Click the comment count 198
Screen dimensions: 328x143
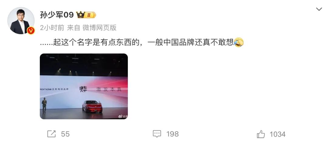tap(173, 134)
